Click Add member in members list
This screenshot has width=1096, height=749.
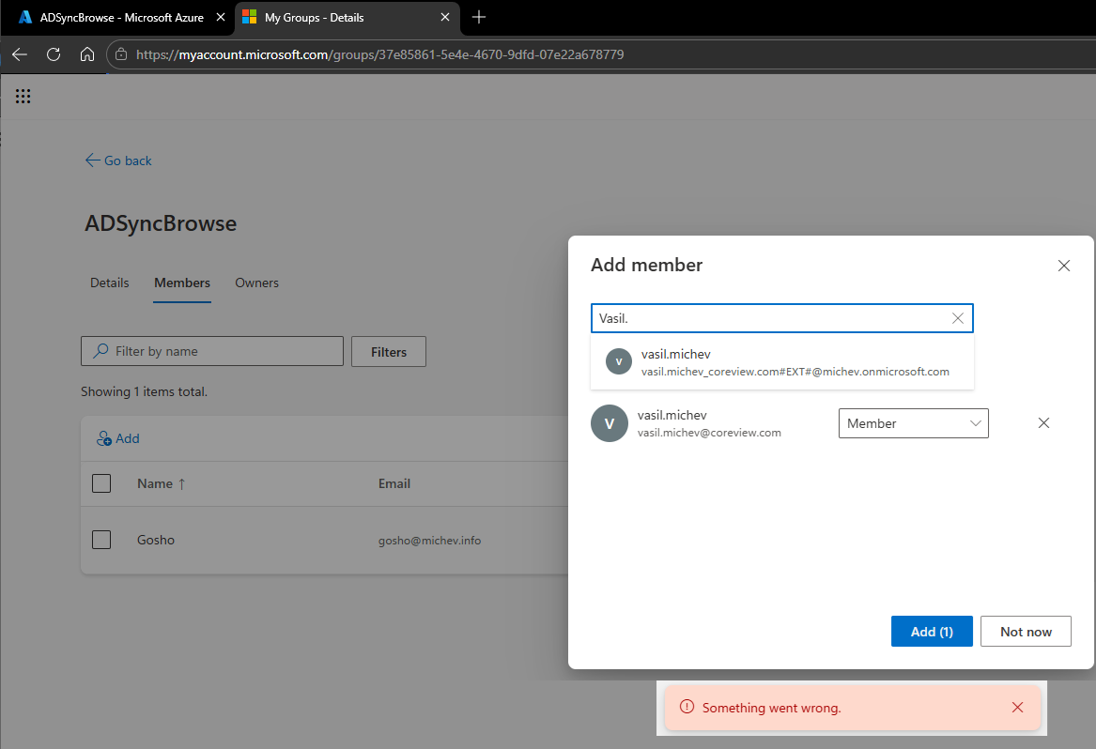[x=118, y=438]
